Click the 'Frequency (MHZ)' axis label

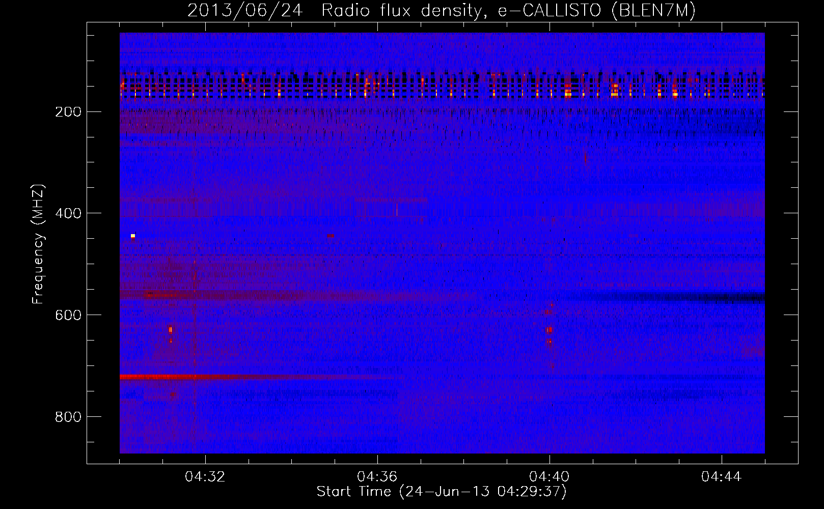coord(39,244)
